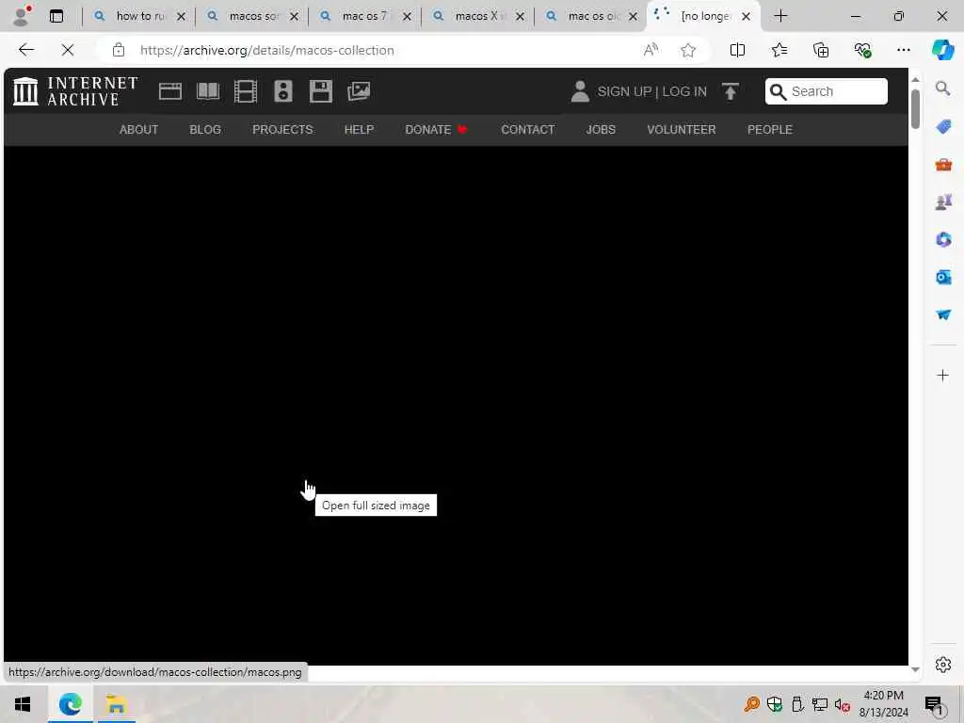Customize sidebar with plus button
Viewport: 964px width, 723px height.
point(942,375)
